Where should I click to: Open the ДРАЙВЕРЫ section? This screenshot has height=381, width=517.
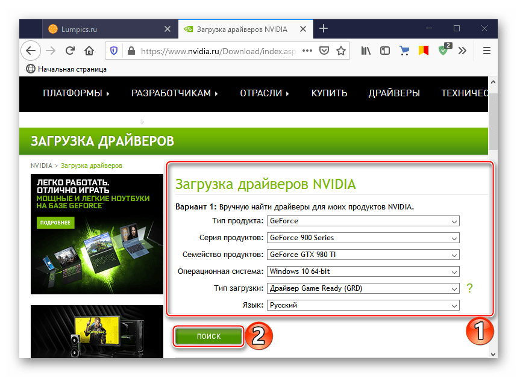[x=394, y=93]
